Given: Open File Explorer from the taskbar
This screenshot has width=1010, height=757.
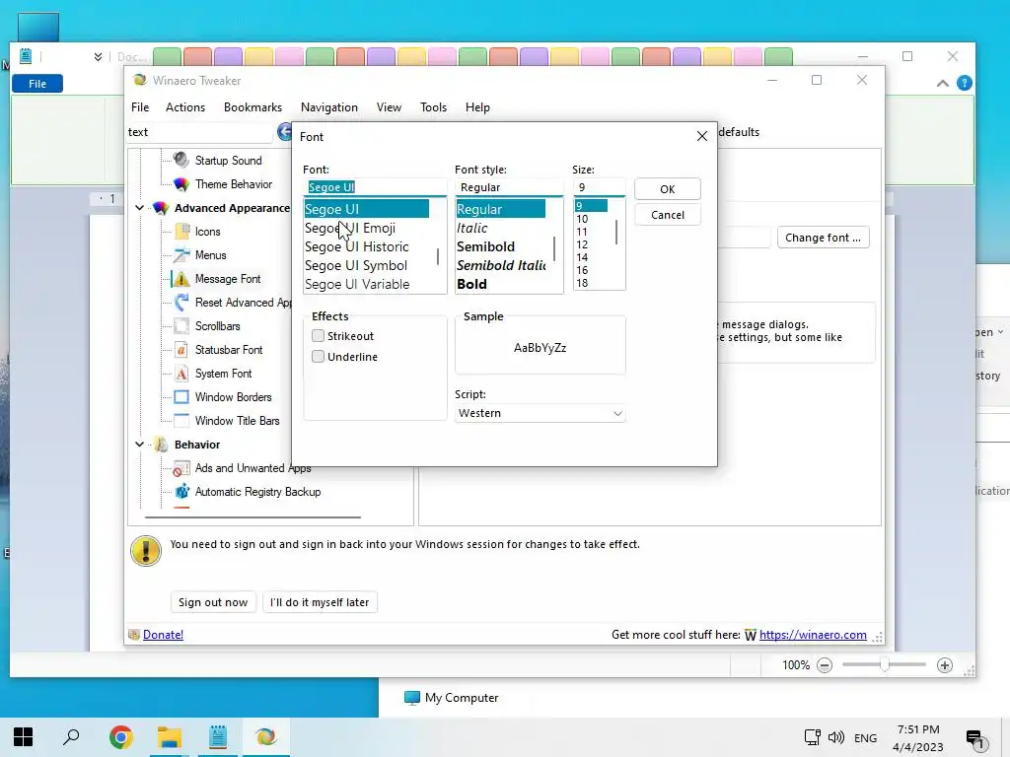Looking at the screenshot, I should (170, 737).
